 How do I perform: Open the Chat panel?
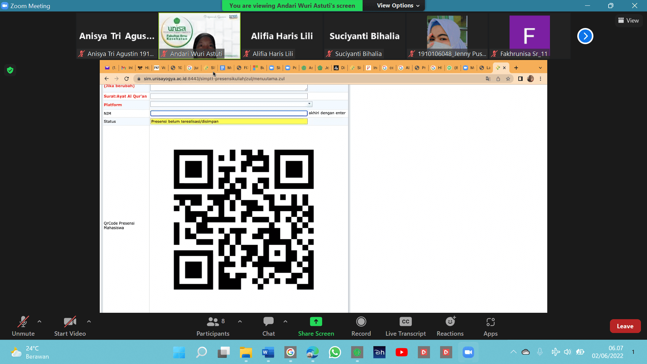click(269, 326)
